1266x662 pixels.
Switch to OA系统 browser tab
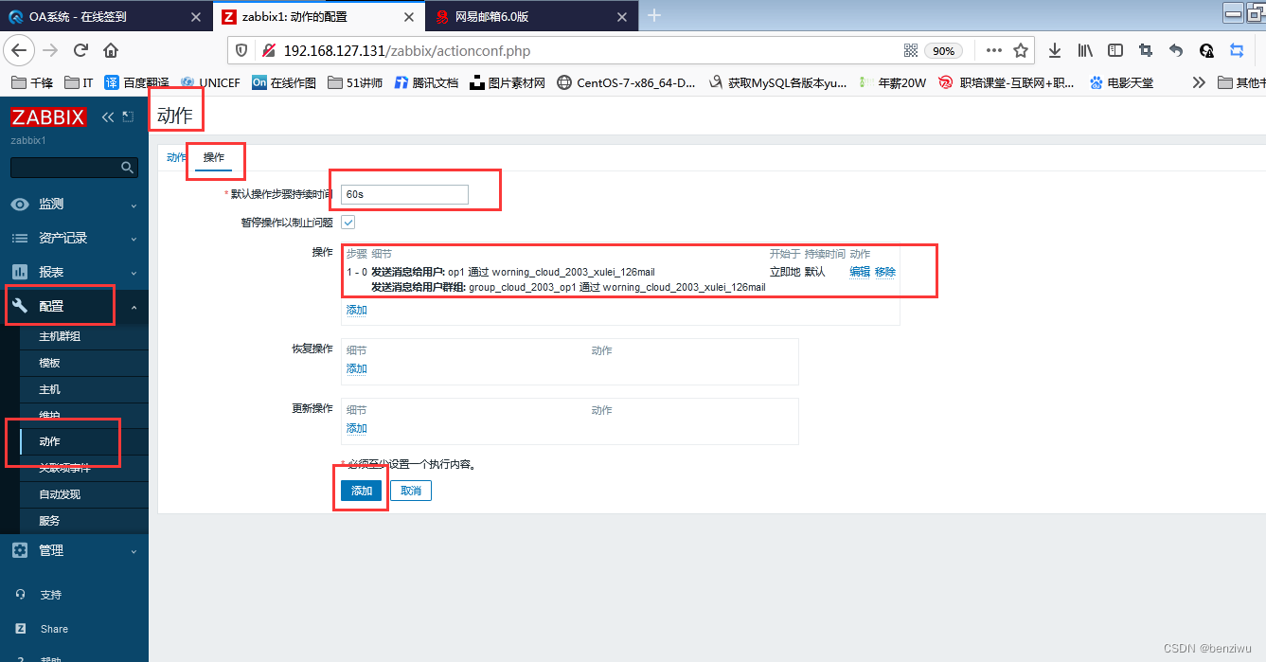[x=106, y=16]
